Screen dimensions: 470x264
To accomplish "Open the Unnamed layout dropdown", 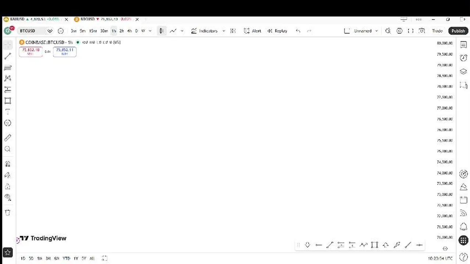I will click(366, 31).
